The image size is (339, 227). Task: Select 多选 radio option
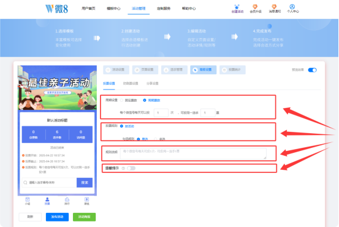(x=156, y=139)
